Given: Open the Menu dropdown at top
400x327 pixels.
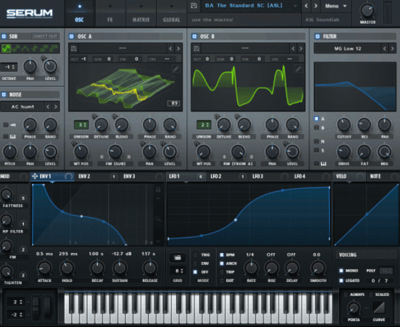Looking at the screenshot, I should coord(336,6).
